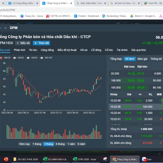Toggle the MA50 moving average legend
Viewport: 163px width, 163px height.
tap(32, 58)
